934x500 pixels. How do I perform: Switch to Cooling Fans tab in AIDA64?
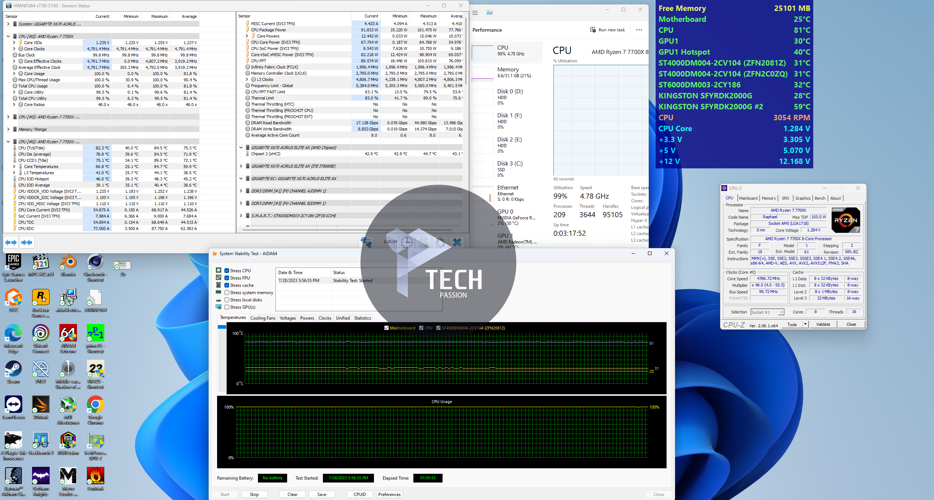coord(263,318)
